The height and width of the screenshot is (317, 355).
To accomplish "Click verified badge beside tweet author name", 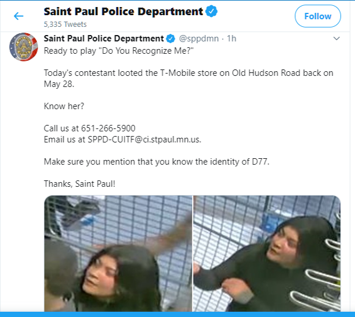I will click(171, 39).
